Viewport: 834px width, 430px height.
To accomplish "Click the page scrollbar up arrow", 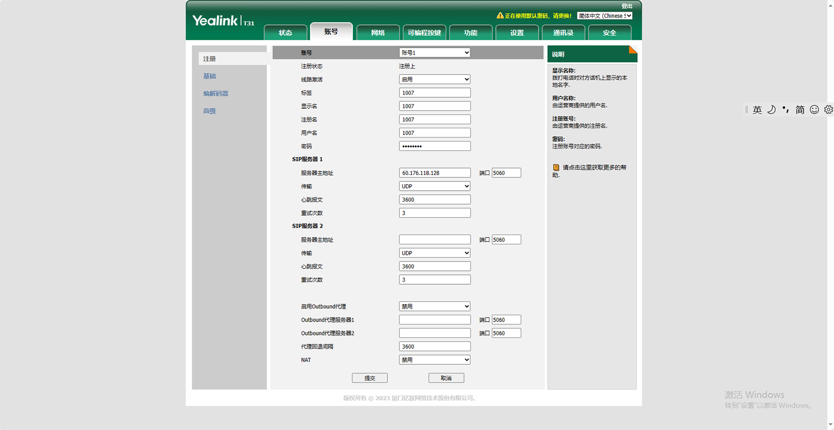I will 830,5.
